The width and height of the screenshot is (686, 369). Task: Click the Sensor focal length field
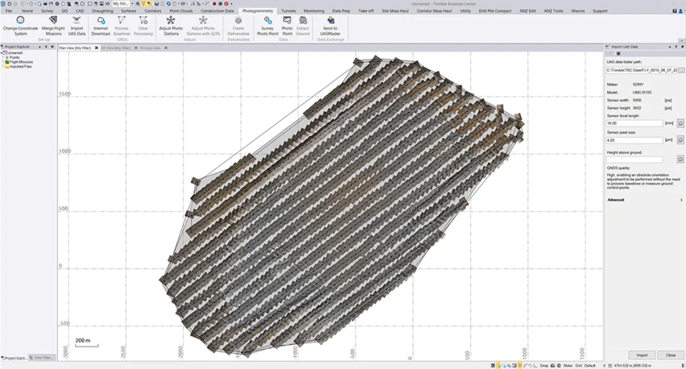tap(635, 124)
